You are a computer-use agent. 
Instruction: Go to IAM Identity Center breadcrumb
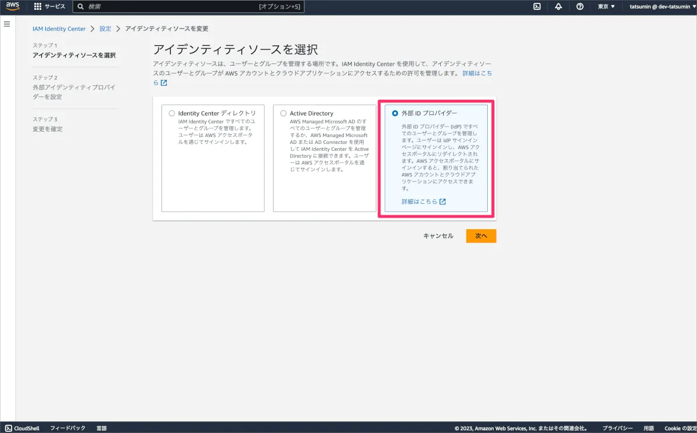[x=59, y=28]
